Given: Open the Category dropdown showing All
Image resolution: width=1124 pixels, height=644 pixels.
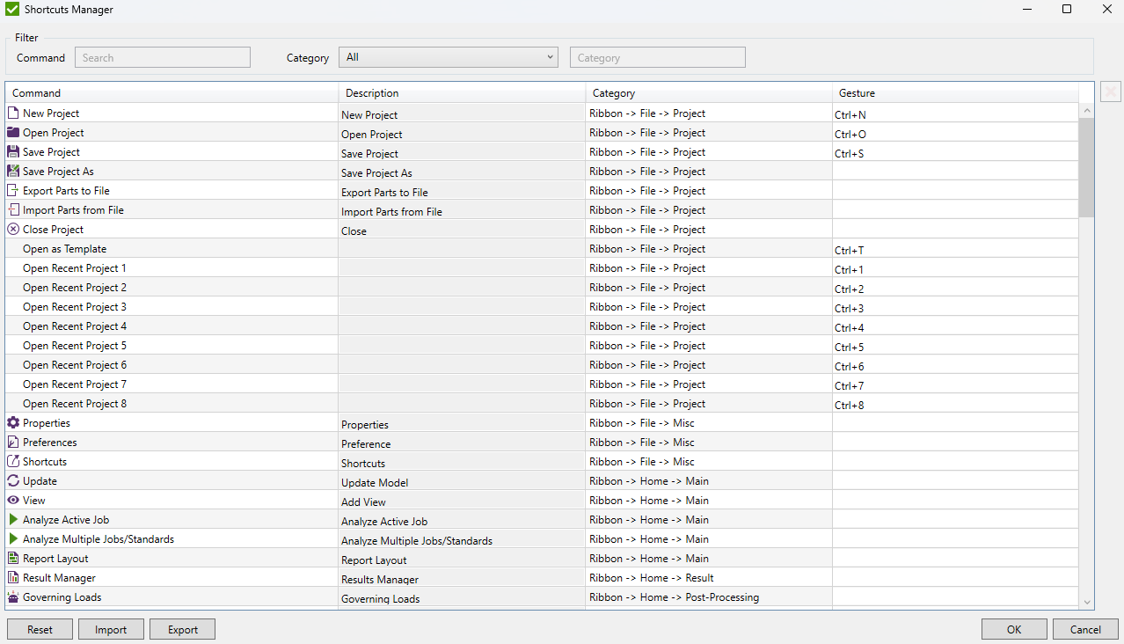Looking at the screenshot, I should [x=449, y=57].
